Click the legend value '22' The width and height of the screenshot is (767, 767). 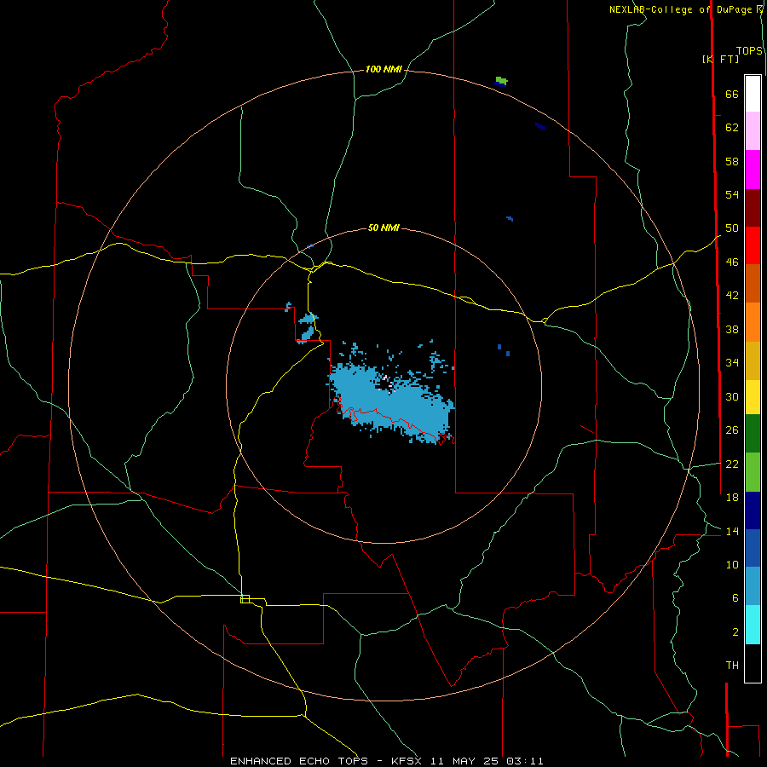732,464
